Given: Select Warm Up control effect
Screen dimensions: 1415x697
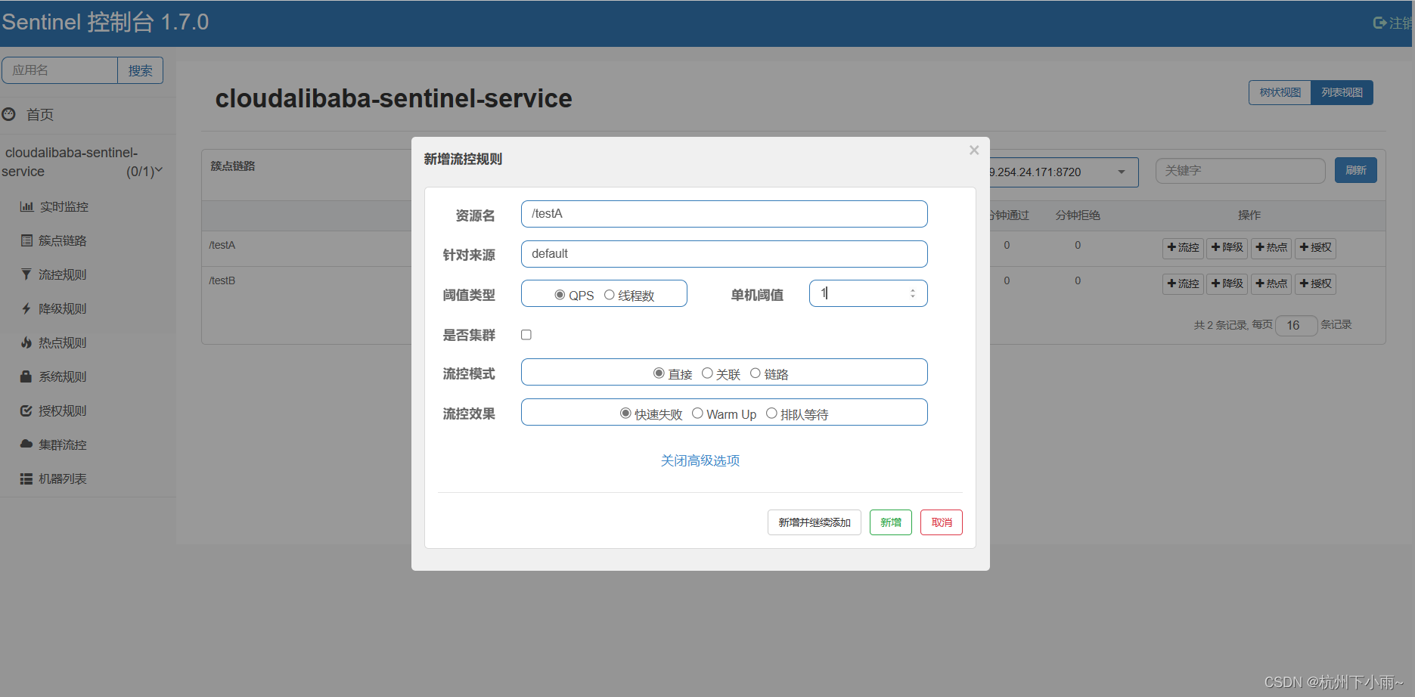Looking at the screenshot, I should (697, 414).
